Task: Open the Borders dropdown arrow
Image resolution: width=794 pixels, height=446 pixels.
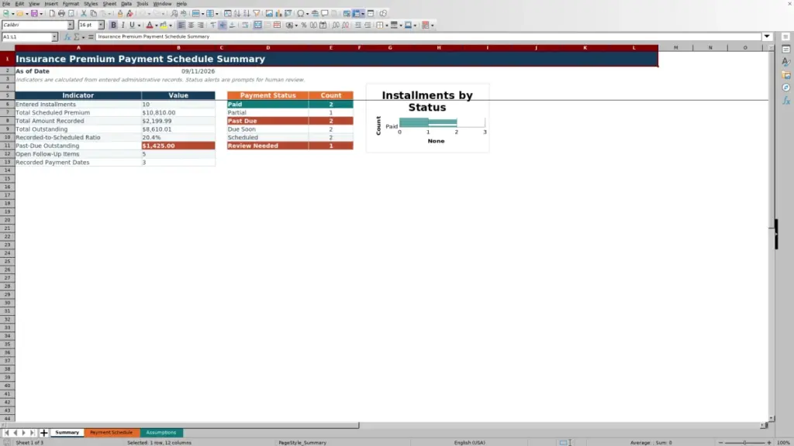Action: [x=387, y=25]
